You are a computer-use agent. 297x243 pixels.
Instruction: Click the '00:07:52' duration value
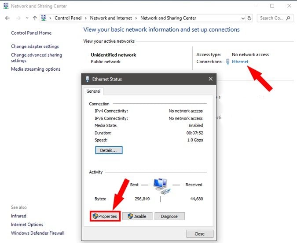(195, 133)
